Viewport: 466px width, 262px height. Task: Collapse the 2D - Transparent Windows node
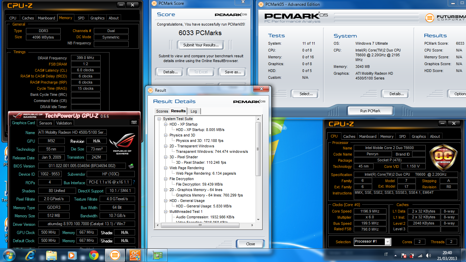tap(166, 146)
